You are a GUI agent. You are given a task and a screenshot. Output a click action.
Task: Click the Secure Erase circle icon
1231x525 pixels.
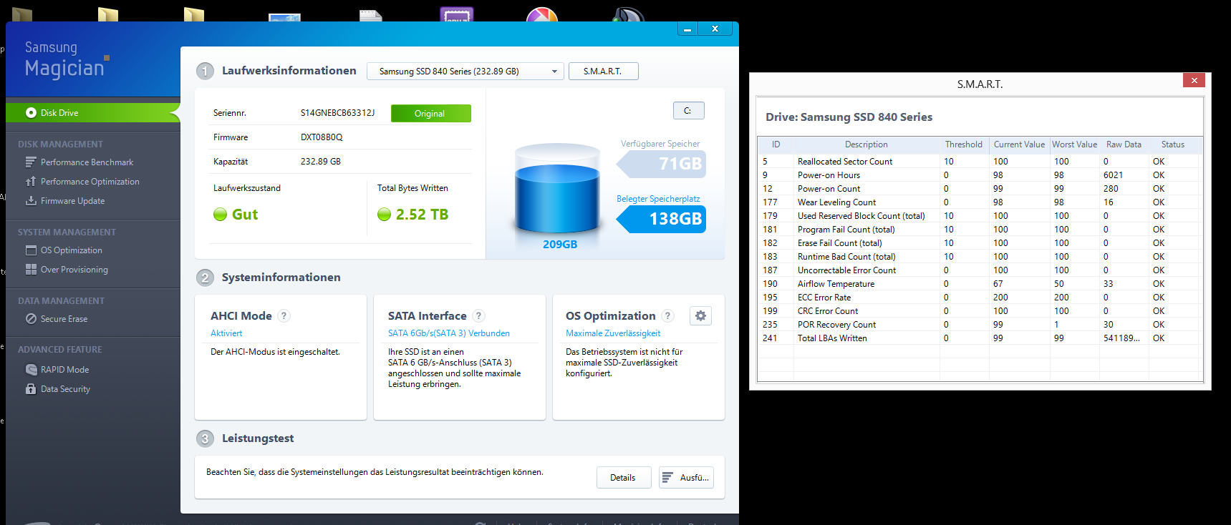(x=31, y=319)
